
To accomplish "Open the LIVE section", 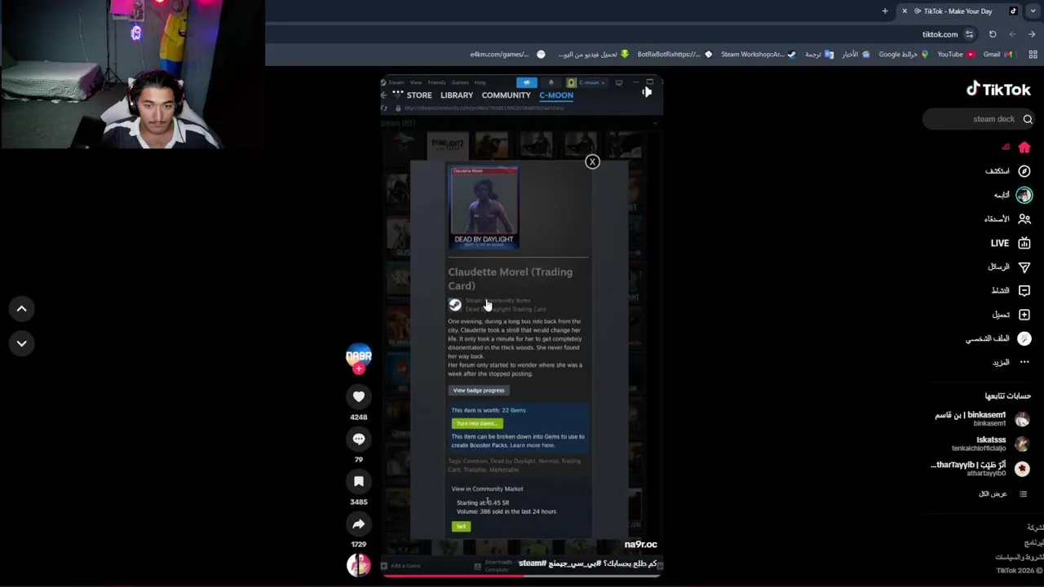I will click(1010, 243).
